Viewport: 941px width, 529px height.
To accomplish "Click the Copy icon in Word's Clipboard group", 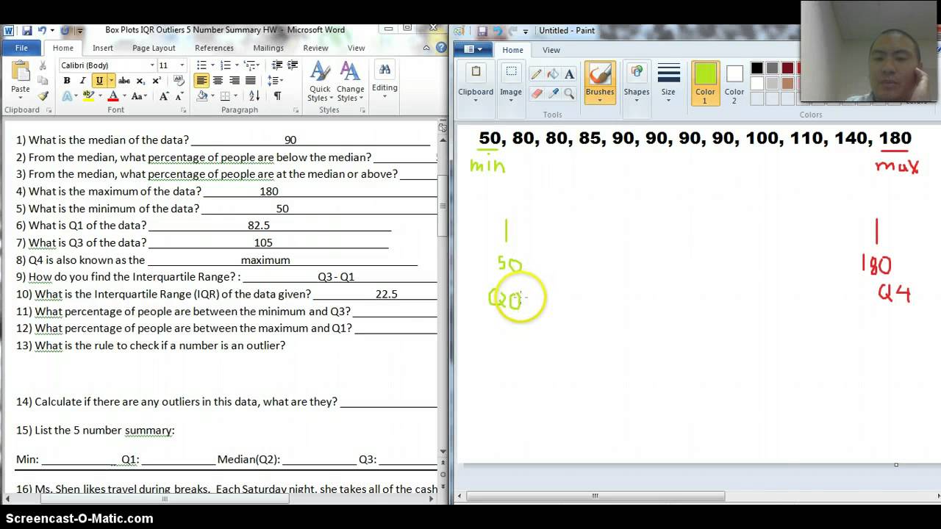I will coord(43,81).
